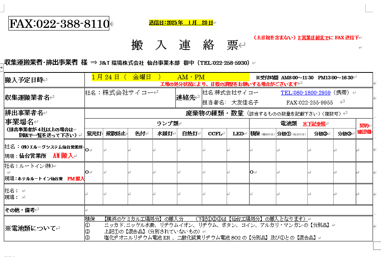
Task: Click the red 契約確認欄 header cell
Action: [364, 128]
